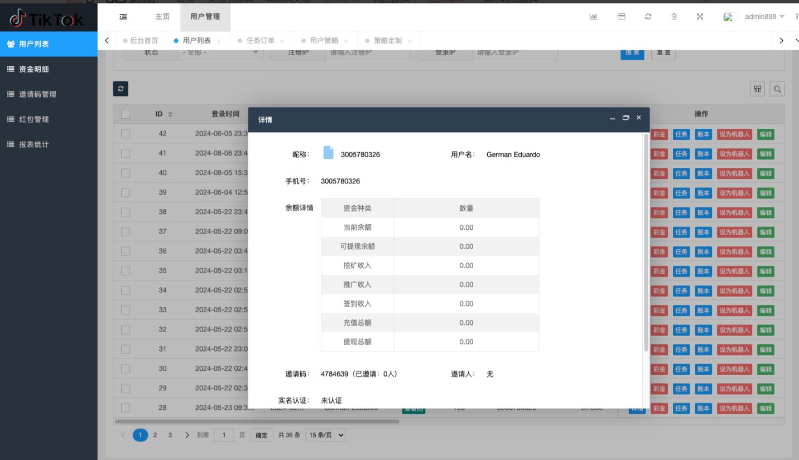Click the dark refresh button above table

point(121,89)
